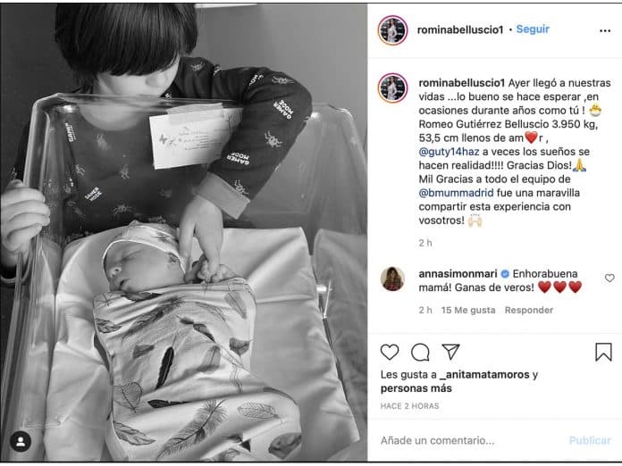Open _anitamatamoros profile link
The height and width of the screenshot is (466, 622).
point(484,375)
